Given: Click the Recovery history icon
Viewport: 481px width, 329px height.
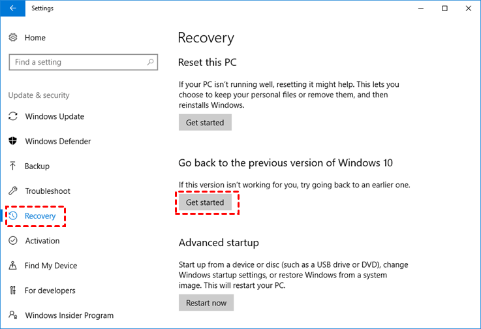Looking at the screenshot, I should coord(14,216).
